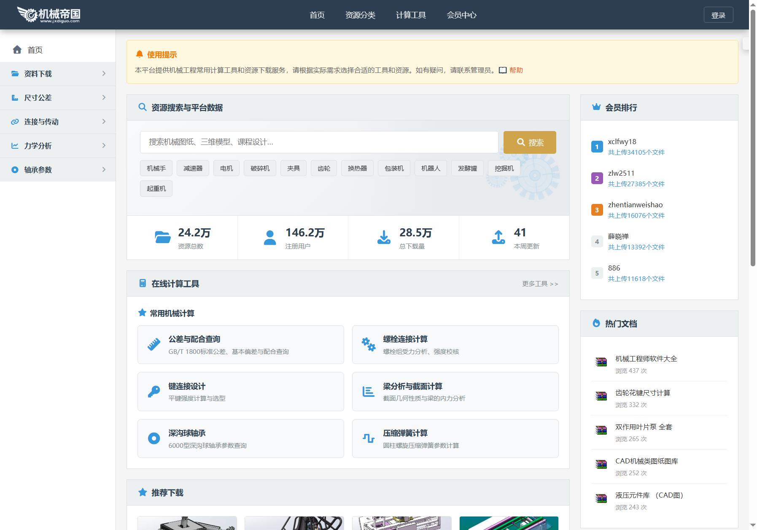The image size is (757, 530).
Task: Click the 搜索 button
Action: 530,142
